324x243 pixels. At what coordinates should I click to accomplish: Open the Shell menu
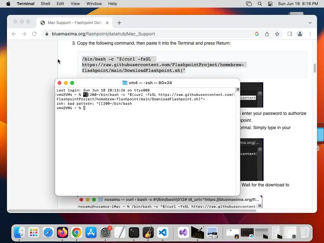click(x=46, y=4)
